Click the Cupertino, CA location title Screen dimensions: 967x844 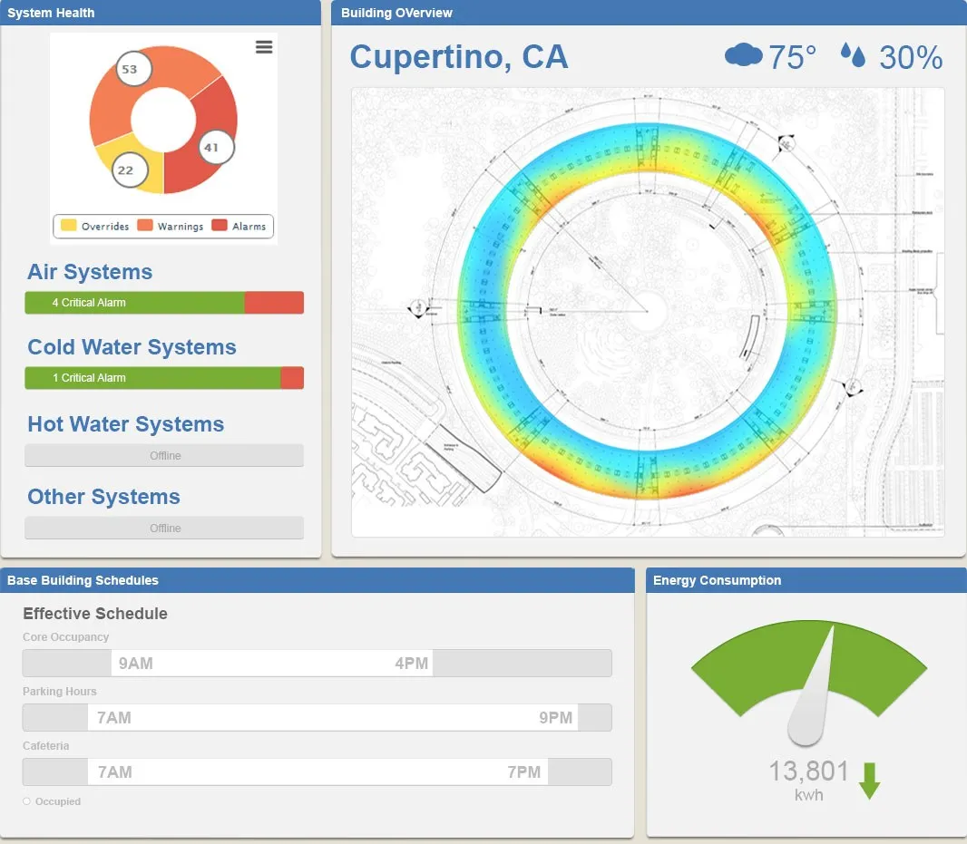pyautogui.click(x=459, y=57)
